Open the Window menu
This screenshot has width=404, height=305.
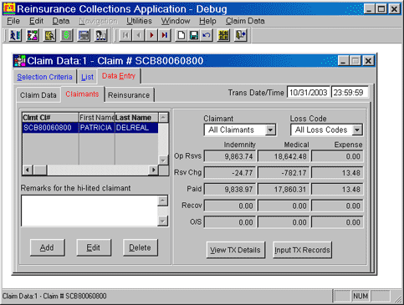(176, 21)
